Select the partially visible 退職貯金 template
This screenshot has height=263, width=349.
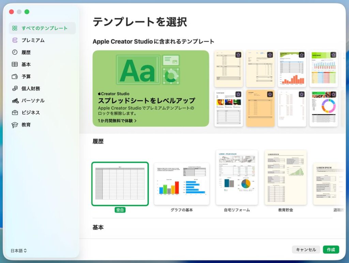(x=329, y=184)
